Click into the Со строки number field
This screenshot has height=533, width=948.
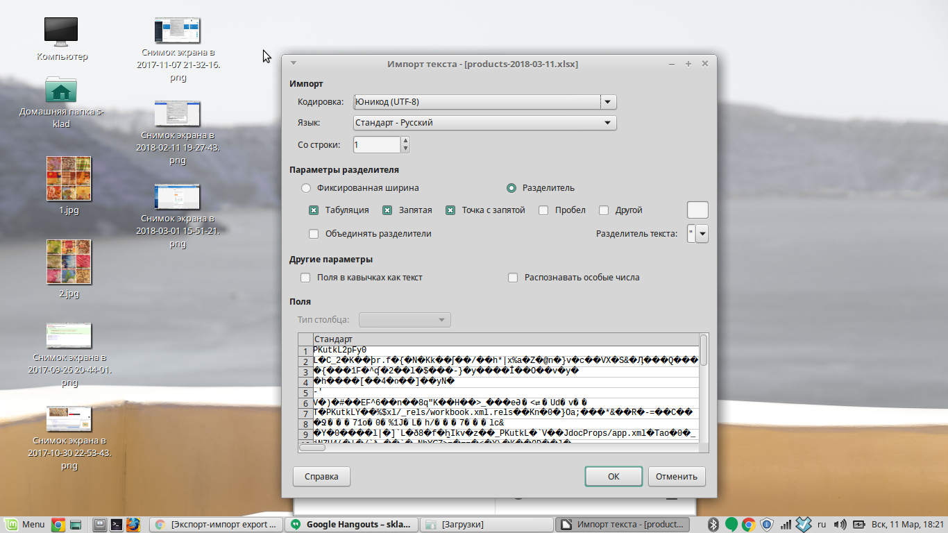pos(376,144)
